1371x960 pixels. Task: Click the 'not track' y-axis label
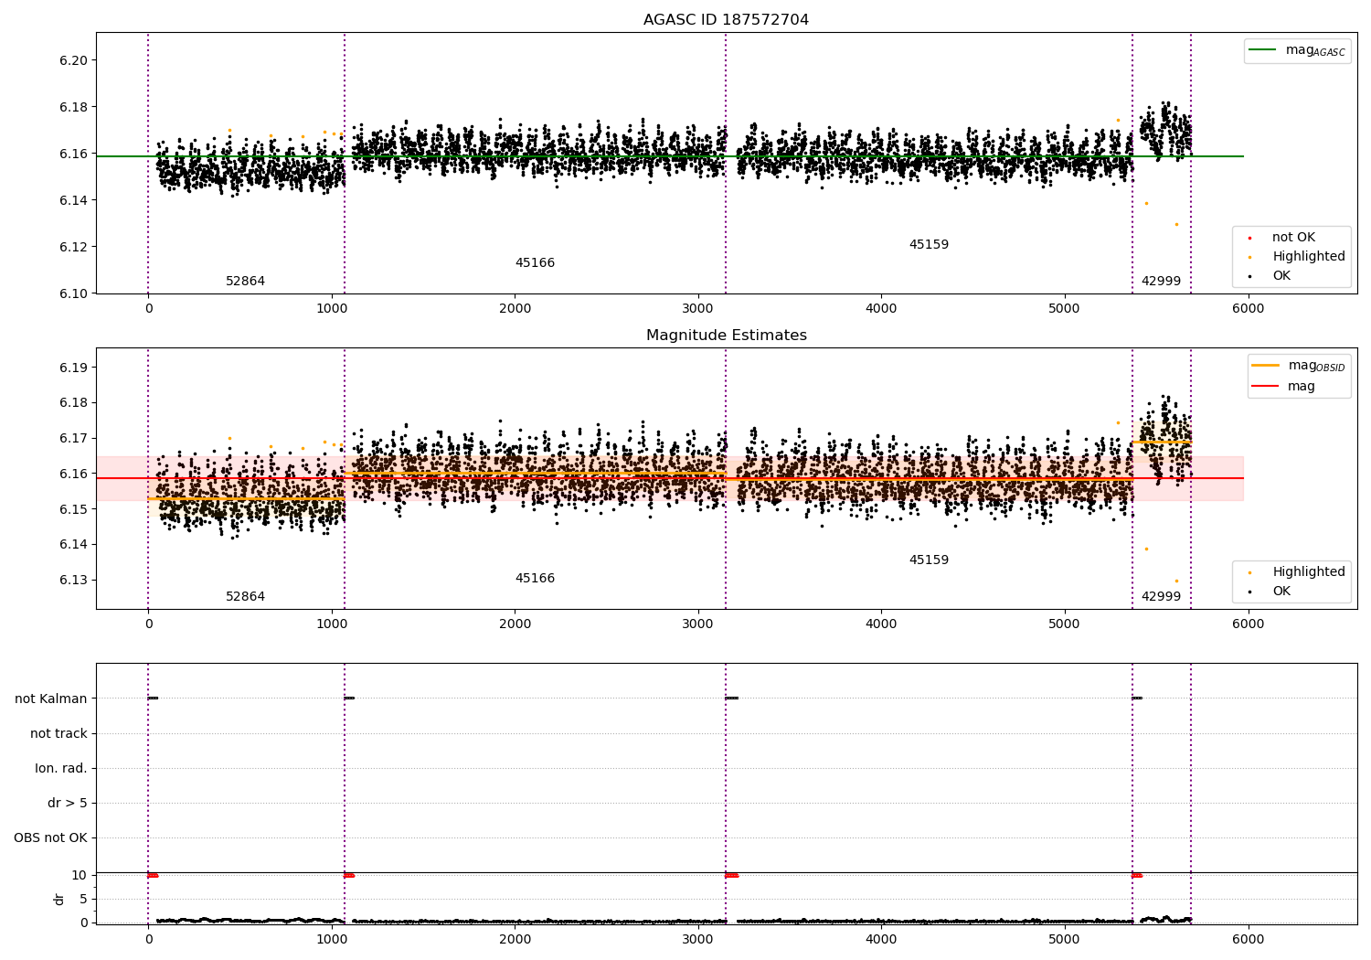click(x=58, y=734)
